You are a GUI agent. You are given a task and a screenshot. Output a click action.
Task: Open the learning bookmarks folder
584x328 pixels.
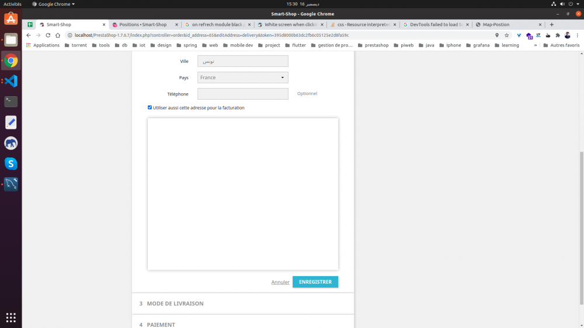point(506,45)
